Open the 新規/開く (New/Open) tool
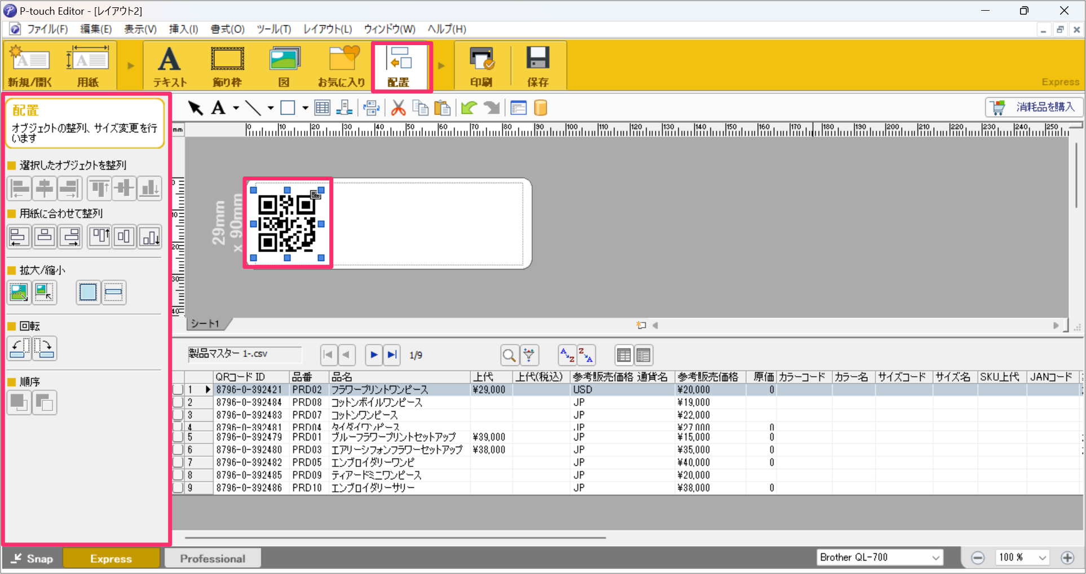Screen dimensions: 1086x574 (x=30, y=66)
